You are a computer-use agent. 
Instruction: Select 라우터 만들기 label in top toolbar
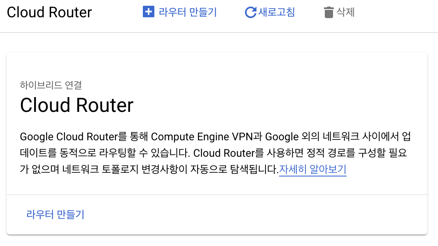[188, 12]
